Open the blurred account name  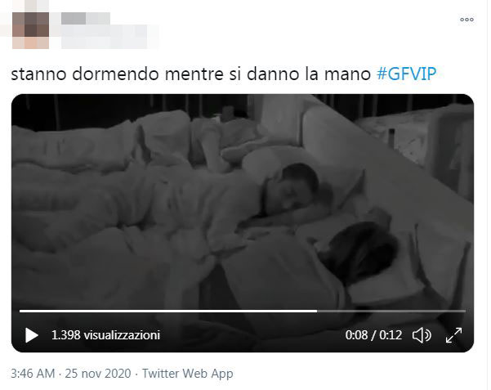(x=86, y=18)
